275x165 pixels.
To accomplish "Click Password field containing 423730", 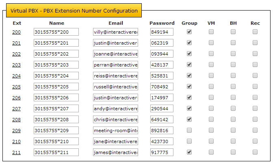I will coord(162,141).
